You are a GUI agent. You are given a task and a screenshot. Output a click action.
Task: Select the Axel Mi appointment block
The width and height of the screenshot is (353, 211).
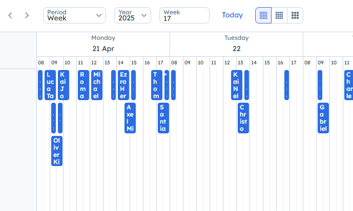[x=130, y=118]
